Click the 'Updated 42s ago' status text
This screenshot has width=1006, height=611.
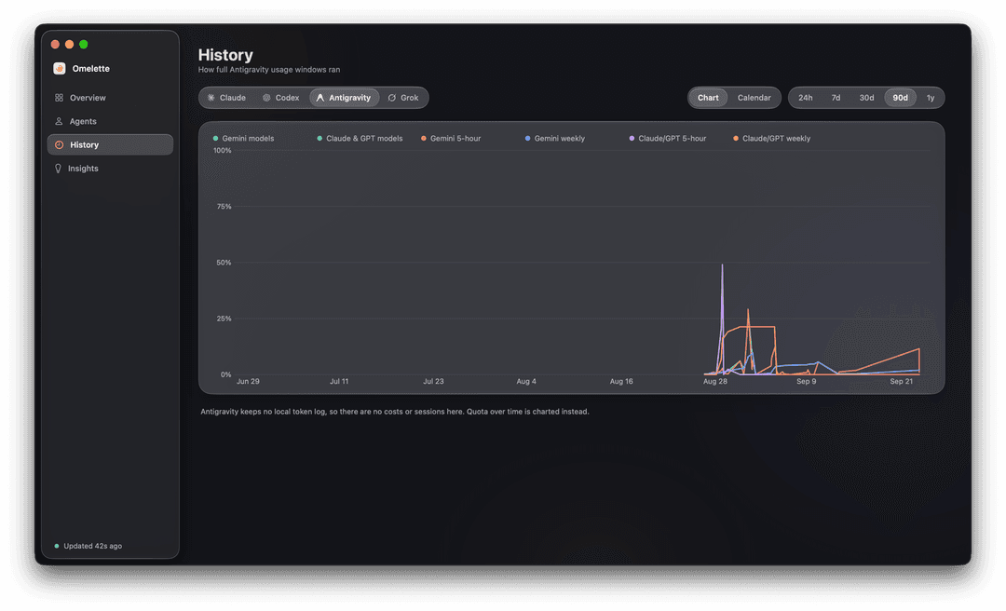point(92,546)
